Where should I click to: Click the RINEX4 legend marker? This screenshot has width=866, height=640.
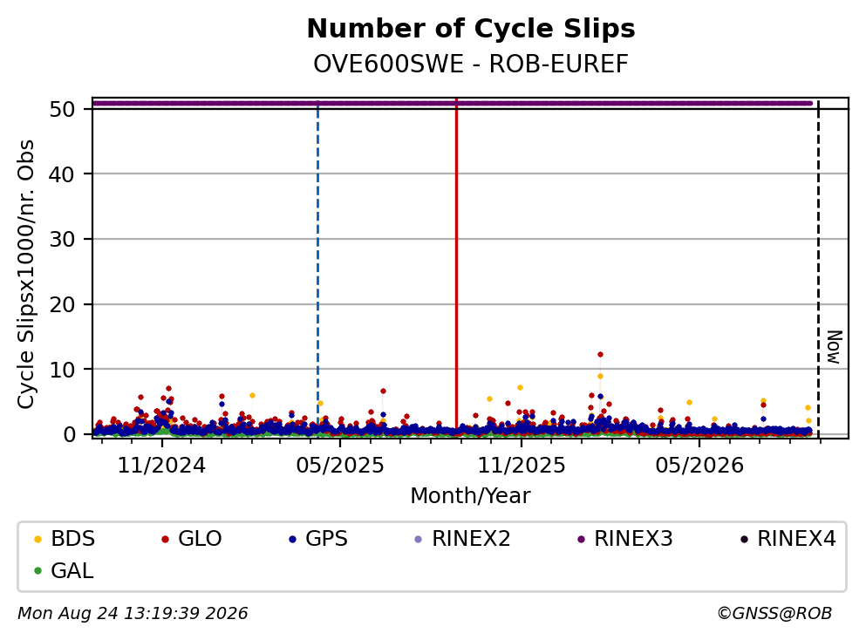pyautogui.click(x=744, y=539)
